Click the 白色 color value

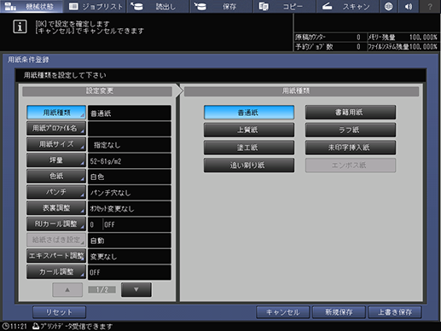tap(130, 177)
